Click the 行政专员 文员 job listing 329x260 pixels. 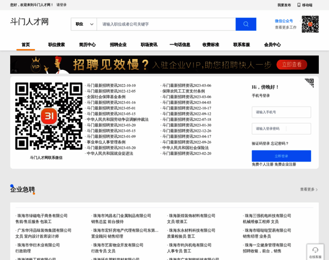point(103,251)
